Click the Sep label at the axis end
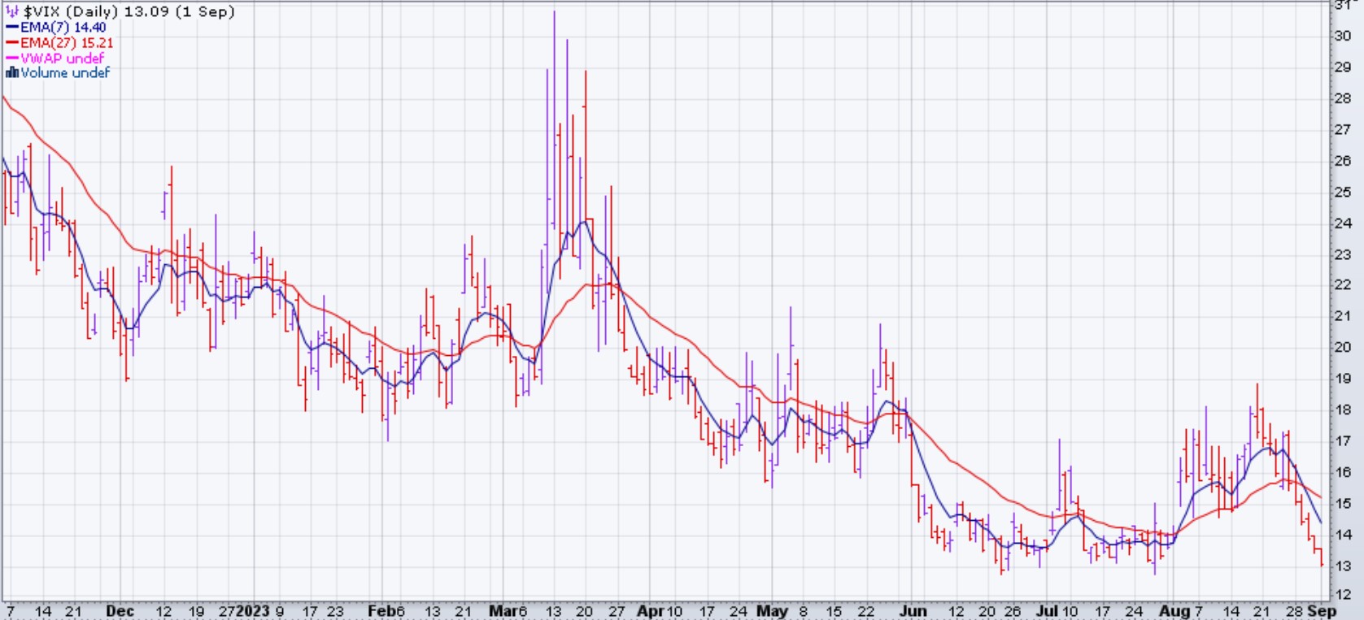The image size is (1364, 620). coord(1322,611)
